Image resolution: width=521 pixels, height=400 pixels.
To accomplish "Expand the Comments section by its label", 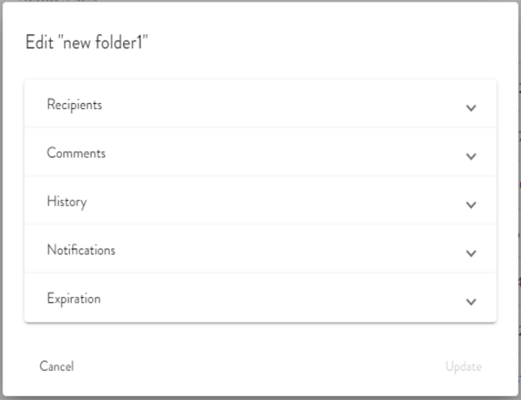I will click(76, 153).
